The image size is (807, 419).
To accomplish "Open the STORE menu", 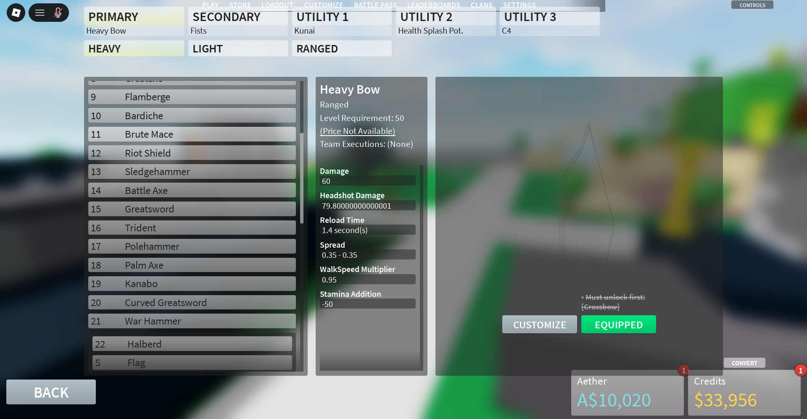I will tap(240, 5).
